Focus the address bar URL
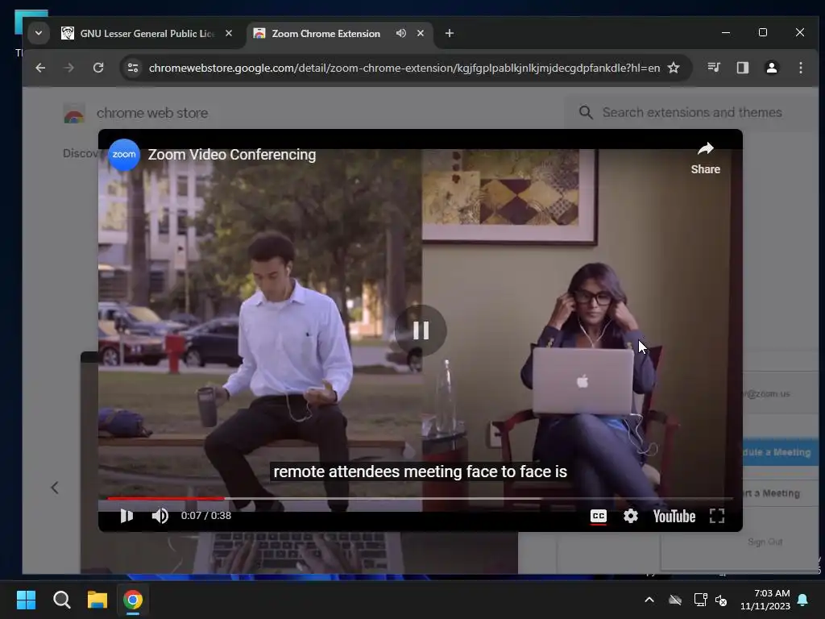Screen dimensions: 825x619 (404, 68)
